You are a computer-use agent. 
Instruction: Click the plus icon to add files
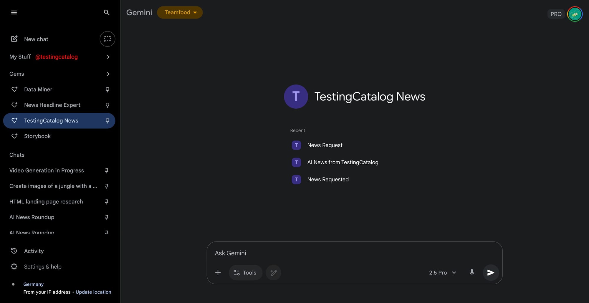tap(218, 273)
